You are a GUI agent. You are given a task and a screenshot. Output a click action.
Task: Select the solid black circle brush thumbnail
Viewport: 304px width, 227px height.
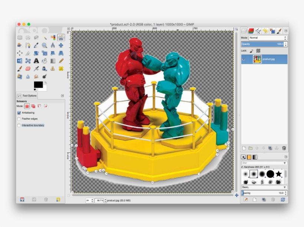pyautogui.click(x=270, y=174)
